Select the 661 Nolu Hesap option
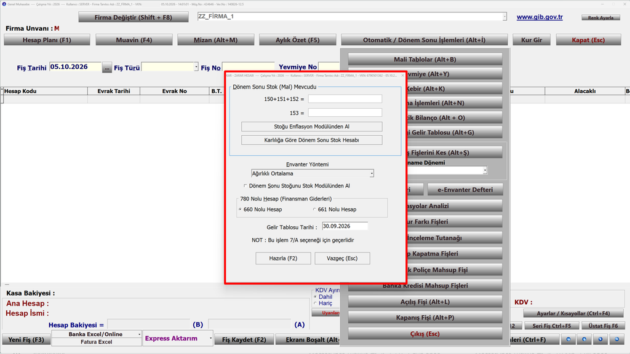630x354 pixels. click(314, 210)
